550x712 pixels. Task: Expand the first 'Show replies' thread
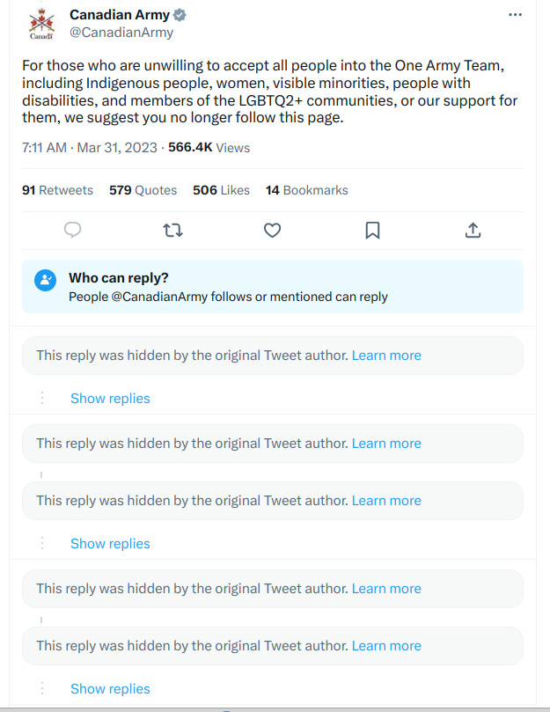coord(110,399)
